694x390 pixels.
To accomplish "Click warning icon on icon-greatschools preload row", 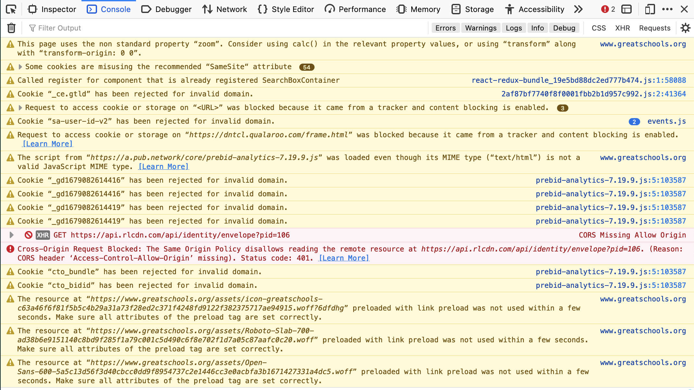I will click(10, 299).
